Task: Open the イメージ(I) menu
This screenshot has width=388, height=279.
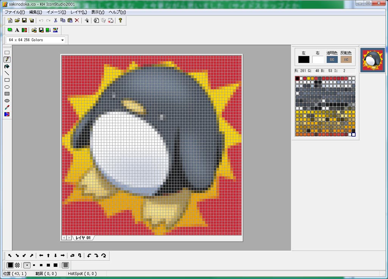Action: point(56,12)
